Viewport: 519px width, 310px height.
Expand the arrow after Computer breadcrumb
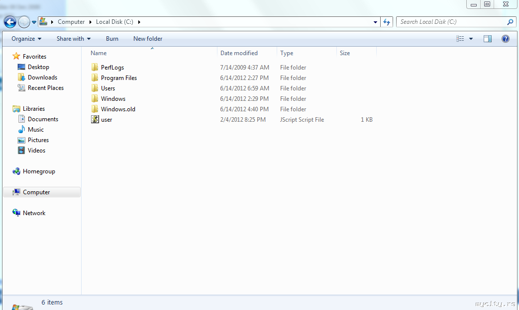[x=91, y=22]
